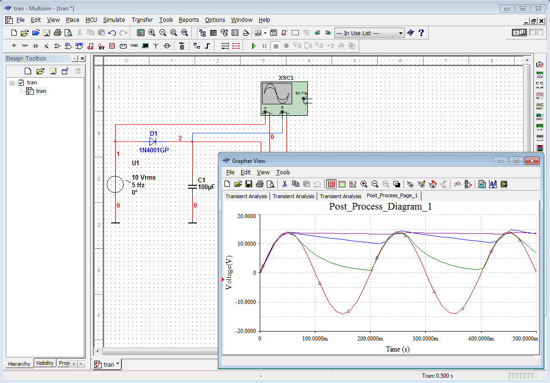Image resolution: width=550 pixels, height=383 pixels.
Task: Select the C1 capacitor on schematic
Action: [x=192, y=186]
